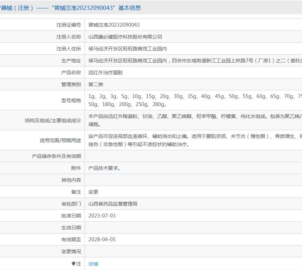This screenshot has height=270, width=302.
Task: Click the 适用范围/预期用途 row label
Action: [x=60, y=140]
